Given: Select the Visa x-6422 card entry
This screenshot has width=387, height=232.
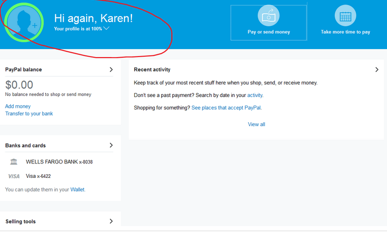Looking at the screenshot, I should (38, 176).
